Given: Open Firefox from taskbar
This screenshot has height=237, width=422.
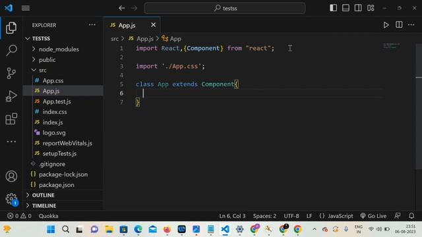Looking at the screenshot, I should point(167,229).
